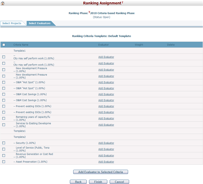Add Evaluator for Level of Service row

pos(106,149)
